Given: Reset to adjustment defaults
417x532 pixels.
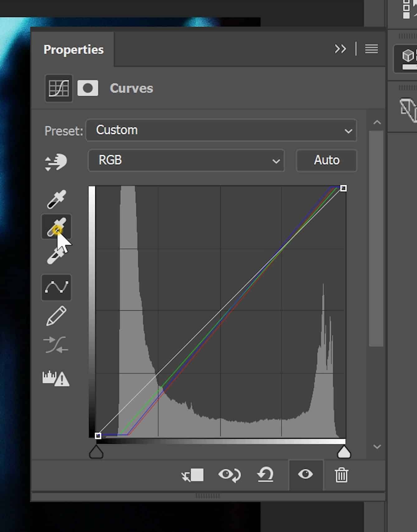Looking at the screenshot, I should coord(265,475).
